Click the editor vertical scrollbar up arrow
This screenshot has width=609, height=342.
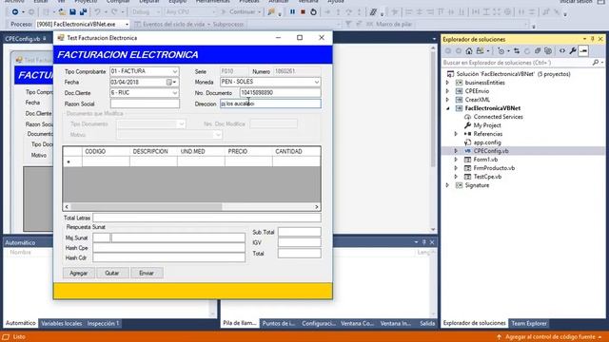[x=433, y=48]
